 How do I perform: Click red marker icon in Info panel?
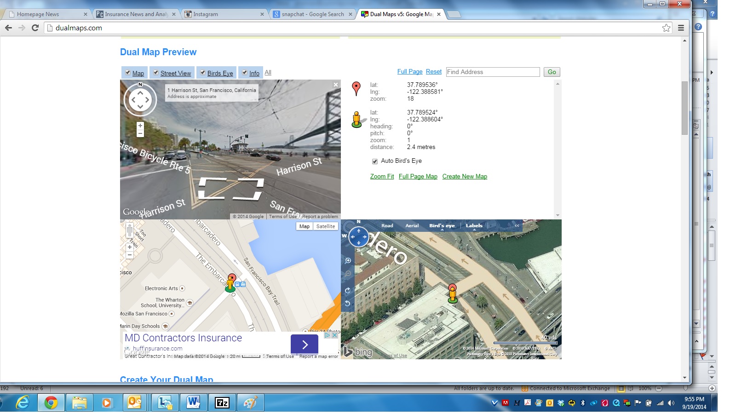(x=356, y=88)
